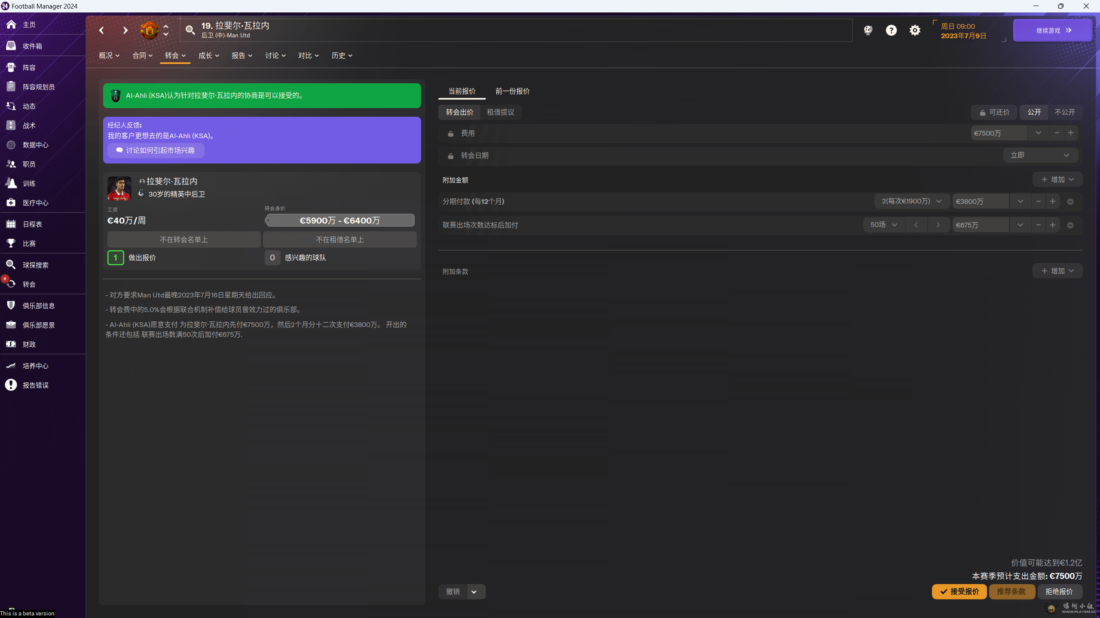
Task: Toggle the 可还价 negotiable lock
Action: coord(994,112)
